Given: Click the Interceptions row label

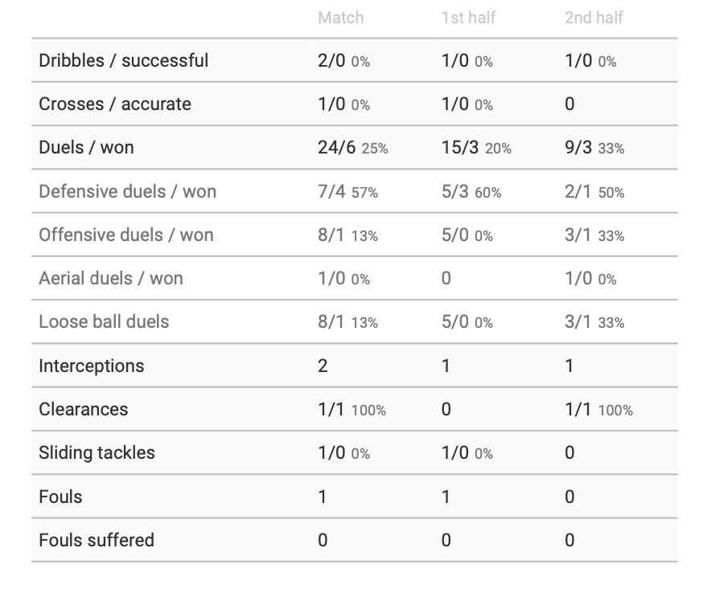Looking at the screenshot, I should [x=91, y=366].
